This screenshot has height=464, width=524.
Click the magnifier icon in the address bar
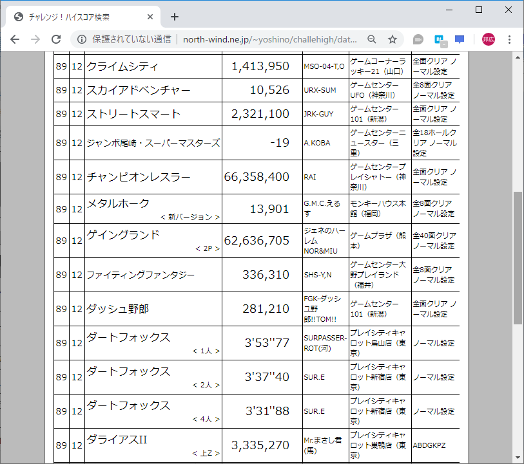coord(371,39)
